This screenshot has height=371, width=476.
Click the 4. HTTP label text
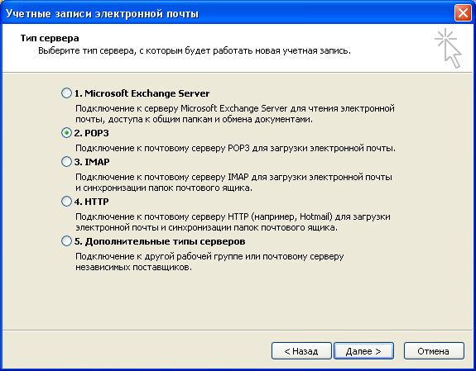pyautogui.click(x=91, y=202)
